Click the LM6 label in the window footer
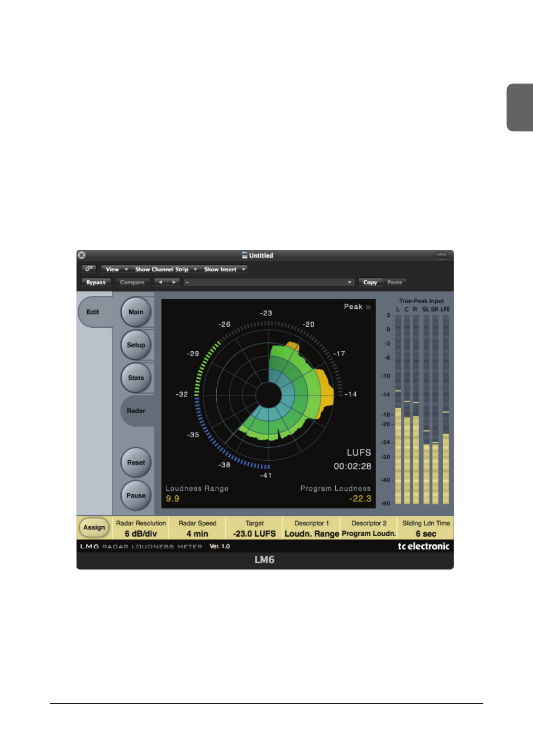Viewport: 533px width, 746px height. click(265, 560)
